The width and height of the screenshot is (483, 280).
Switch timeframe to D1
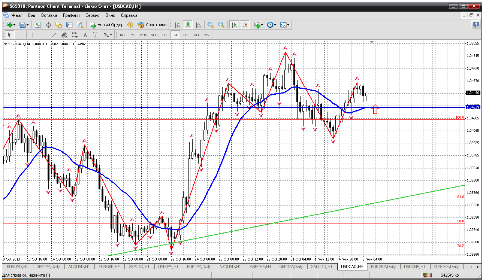pos(185,35)
